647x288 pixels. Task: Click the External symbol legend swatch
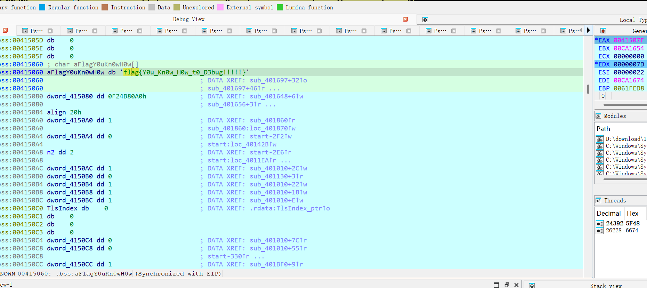[x=220, y=7]
